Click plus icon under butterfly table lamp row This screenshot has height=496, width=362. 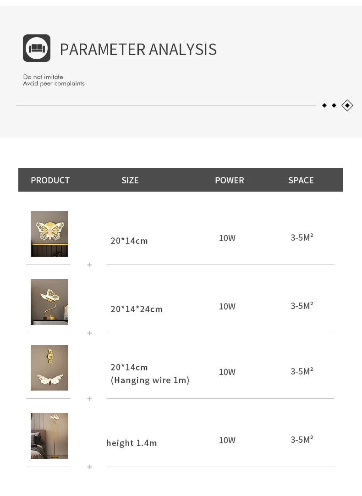point(89,333)
